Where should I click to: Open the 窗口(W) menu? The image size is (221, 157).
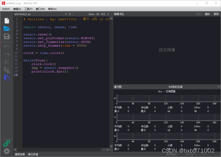(40, 9)
